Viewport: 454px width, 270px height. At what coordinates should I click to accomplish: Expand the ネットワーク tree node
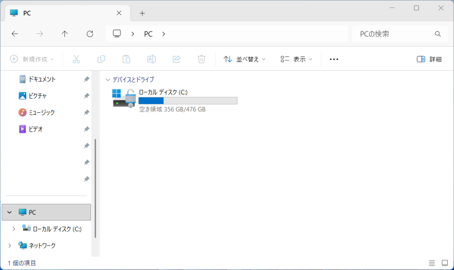(x=9, y=245)
